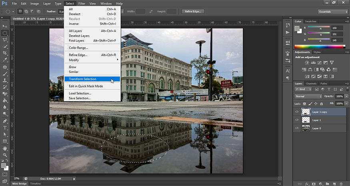This screenshot has height=186, width=350.
Task: Open the Color panel flyout menu
Action: 347,22
